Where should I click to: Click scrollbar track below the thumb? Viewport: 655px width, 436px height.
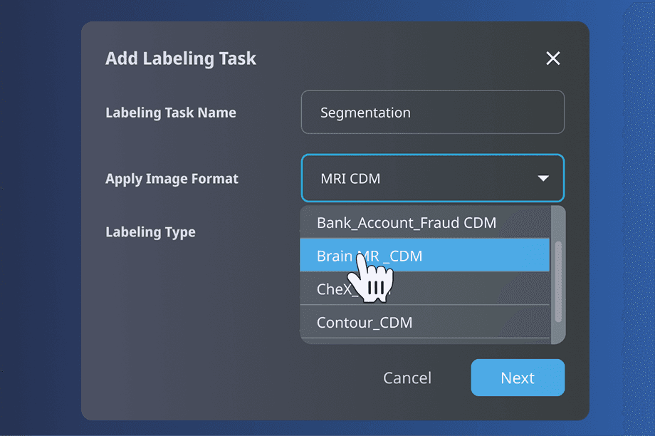coord(558,332)
